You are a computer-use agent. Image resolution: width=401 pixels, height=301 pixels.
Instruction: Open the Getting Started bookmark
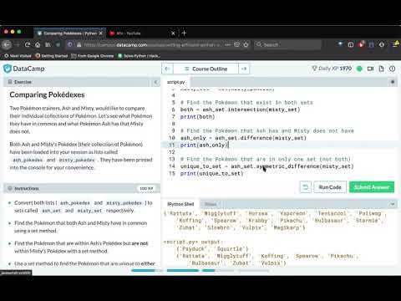pos(52,56)
